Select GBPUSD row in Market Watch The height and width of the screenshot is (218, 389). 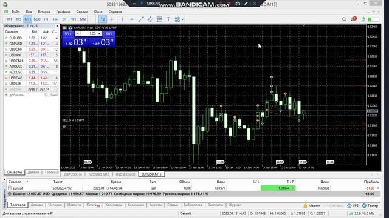[31, 44]
